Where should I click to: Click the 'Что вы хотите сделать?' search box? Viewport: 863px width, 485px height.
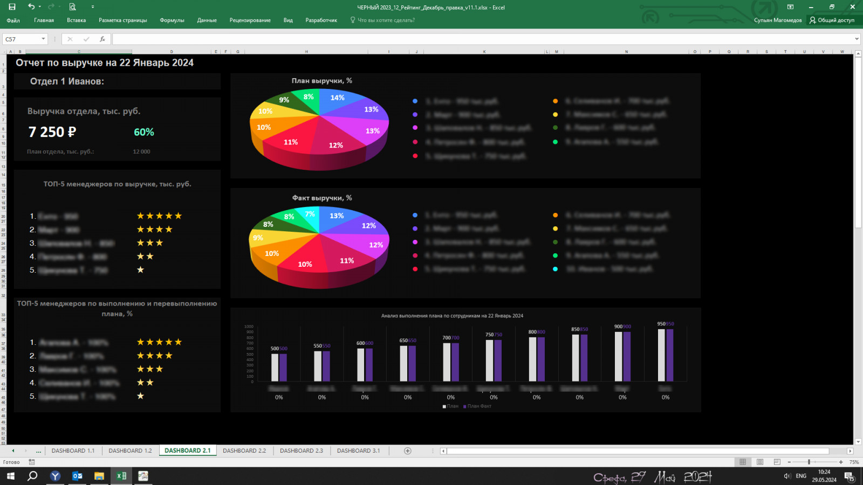click(x=382, y=20)
